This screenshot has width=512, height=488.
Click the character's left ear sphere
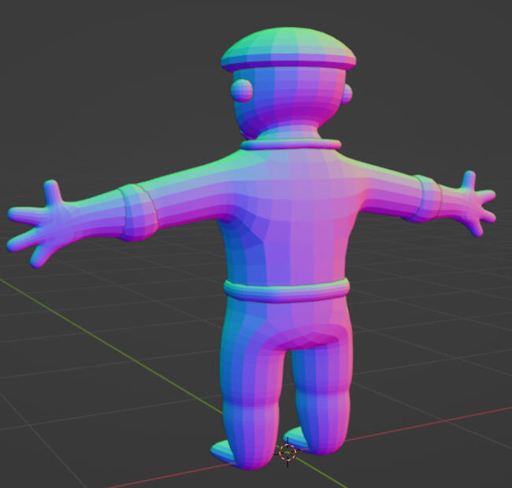242,90
